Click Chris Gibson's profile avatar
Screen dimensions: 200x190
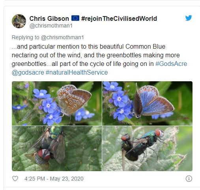click(x=19, y=21)
